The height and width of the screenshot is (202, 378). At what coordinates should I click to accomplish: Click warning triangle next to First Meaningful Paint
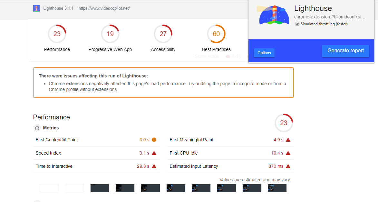coord(288,140)
